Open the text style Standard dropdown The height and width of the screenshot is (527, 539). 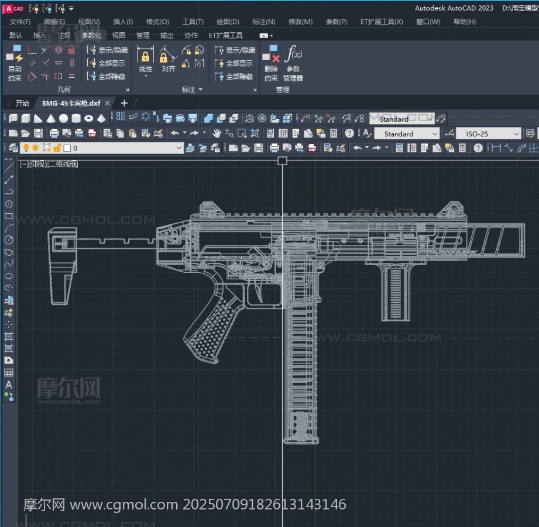[x=435, y=134]
